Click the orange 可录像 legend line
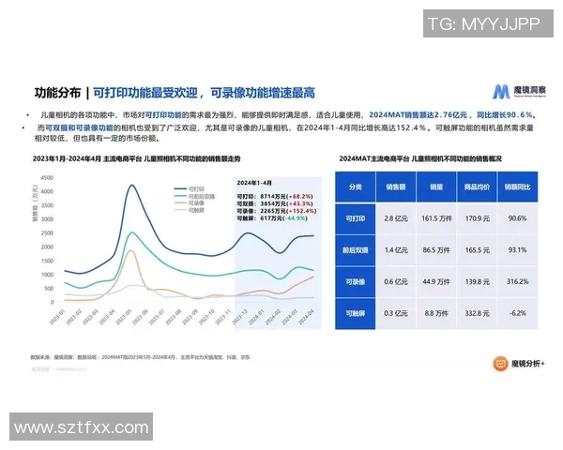 click(180, 203)
